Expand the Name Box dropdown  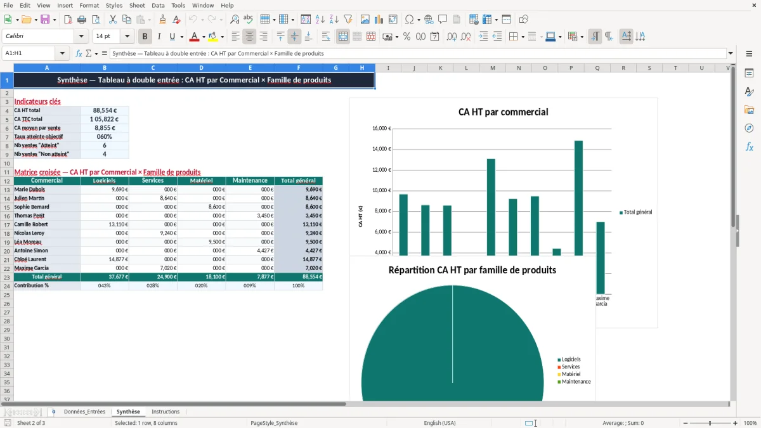pyautogui.click(x=62, y=53)
